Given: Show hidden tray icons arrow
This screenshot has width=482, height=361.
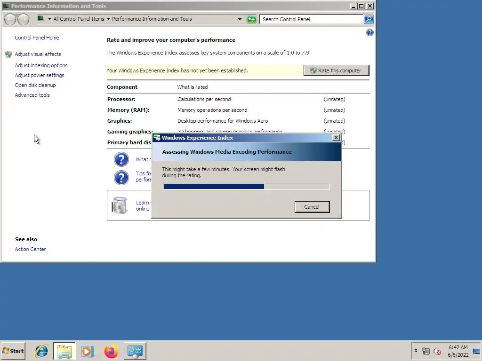Looking at the screenshot, I should 416,351.
